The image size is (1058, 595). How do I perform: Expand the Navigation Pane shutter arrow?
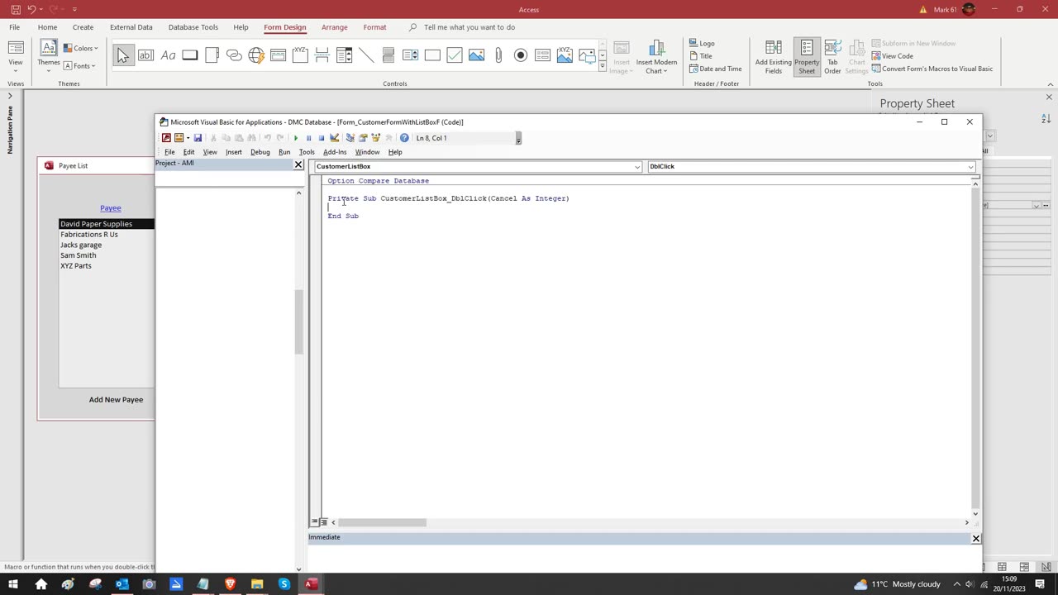11,97
